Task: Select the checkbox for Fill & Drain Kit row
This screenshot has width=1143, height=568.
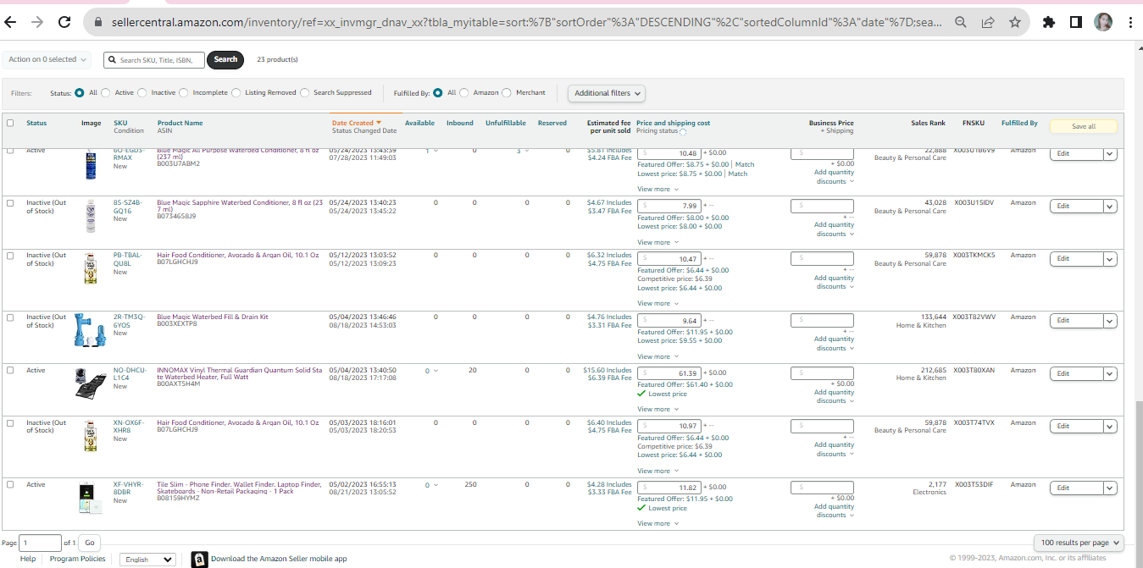Action: (10, 317)
